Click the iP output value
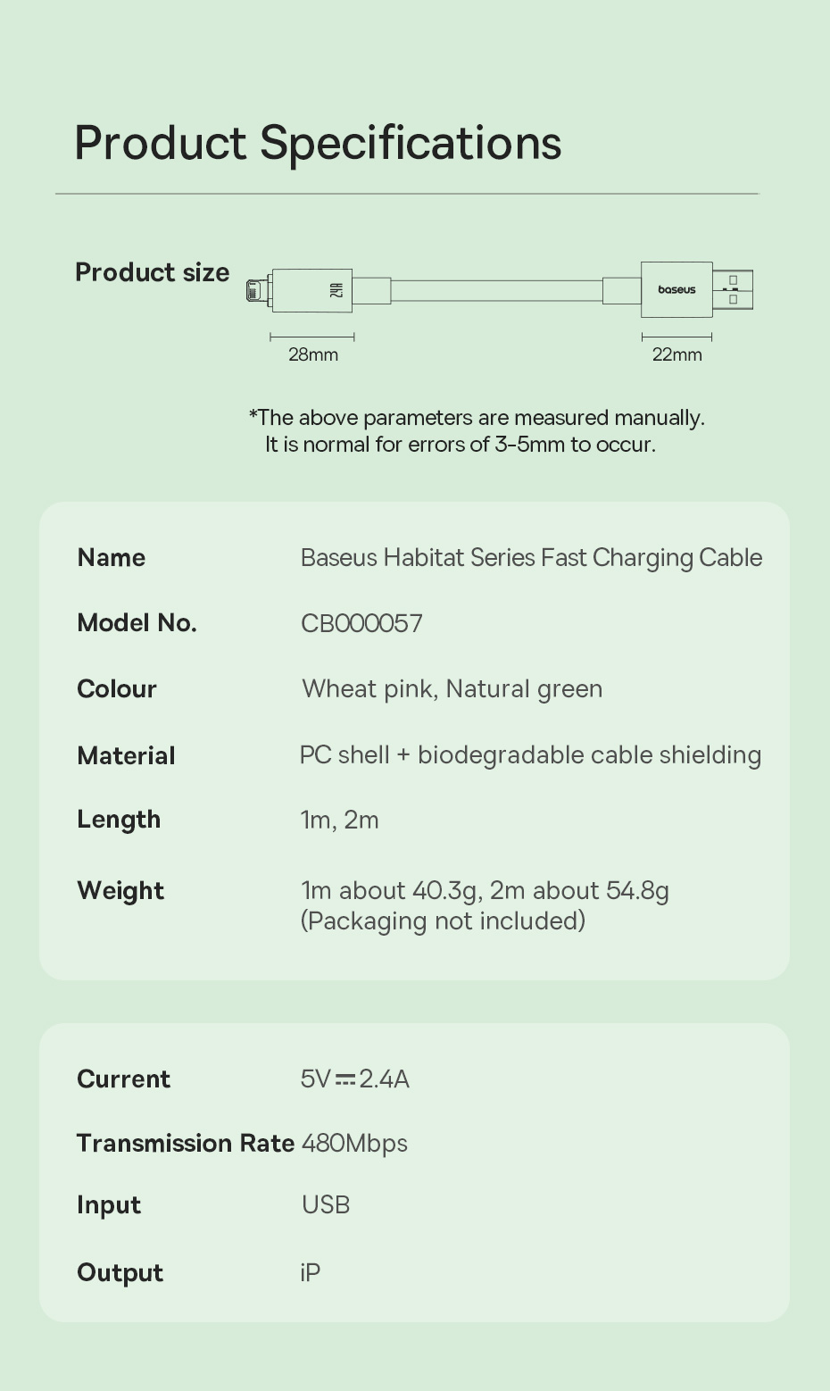The image size is (830, 1391). pos(311,1272)
